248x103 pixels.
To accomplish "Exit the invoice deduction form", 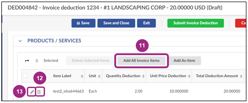I will [146, 23].
